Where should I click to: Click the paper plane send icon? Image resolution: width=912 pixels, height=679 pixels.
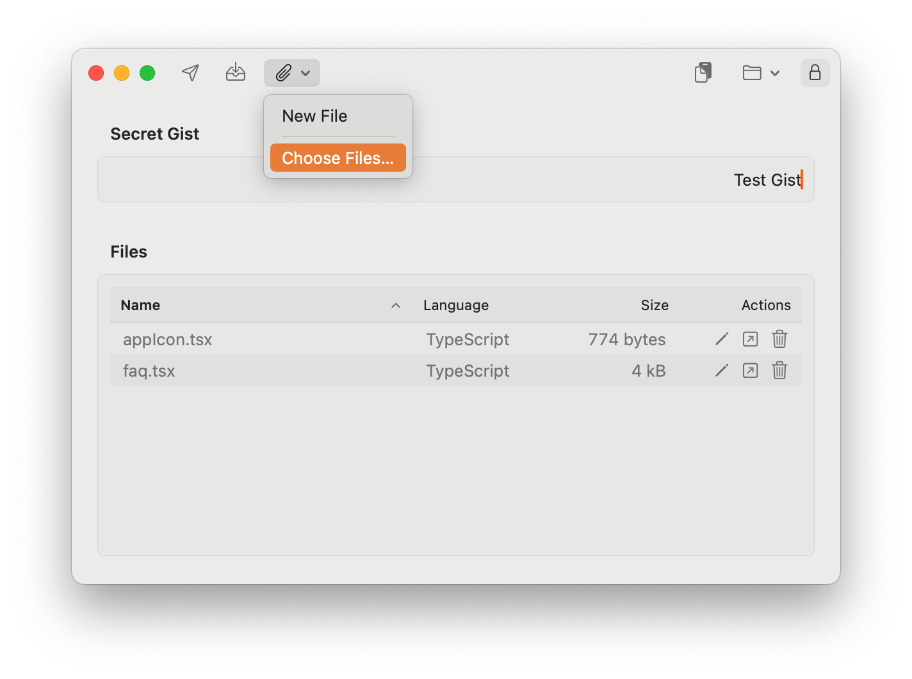(x=190, y=72)
